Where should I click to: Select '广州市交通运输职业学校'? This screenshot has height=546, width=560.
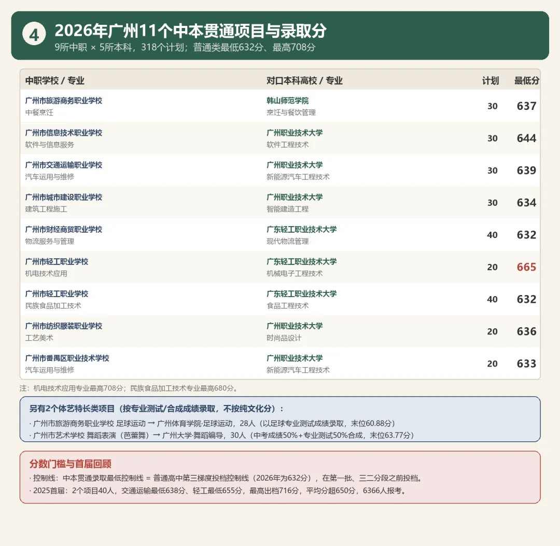64,164
